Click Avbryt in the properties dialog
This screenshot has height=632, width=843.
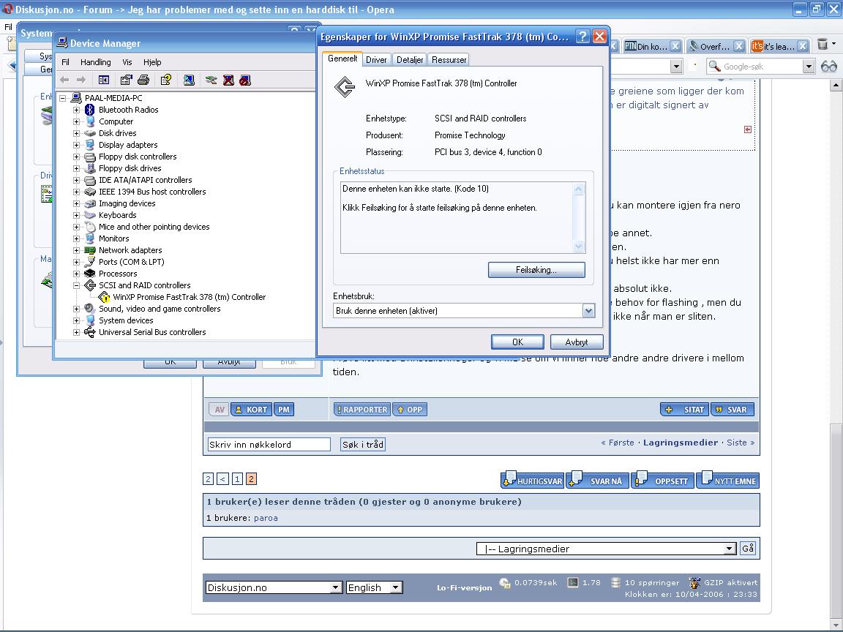tap(577, 342)
